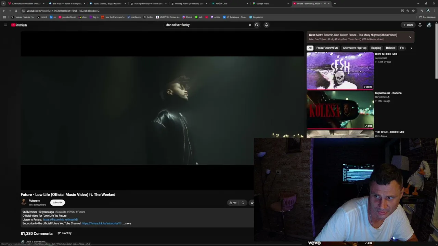This screenshot has width=438, height=246.
Task: Open the browser profile icon in toolbar
Action: coord(428,11)
